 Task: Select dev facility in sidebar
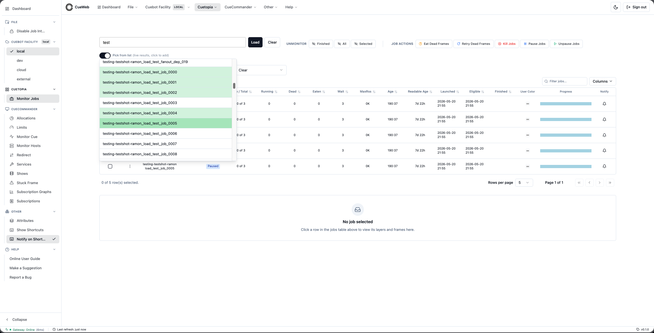point(33,61)
